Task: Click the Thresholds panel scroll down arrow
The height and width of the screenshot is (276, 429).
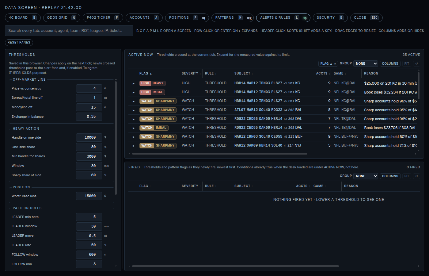Action: coord(116,266)
